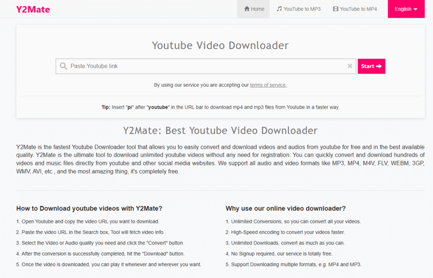This screenshot has height=278, width=433.
Task: Clear the link field with the X icon
Action: (350, 66)
